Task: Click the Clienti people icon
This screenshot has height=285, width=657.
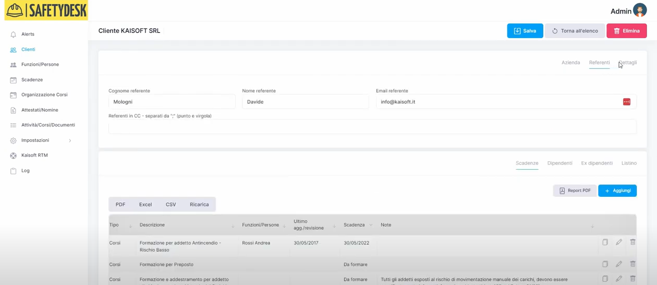Action: point(13,50)
